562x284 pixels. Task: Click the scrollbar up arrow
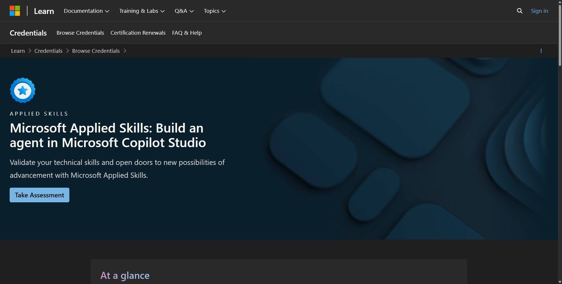560,2
